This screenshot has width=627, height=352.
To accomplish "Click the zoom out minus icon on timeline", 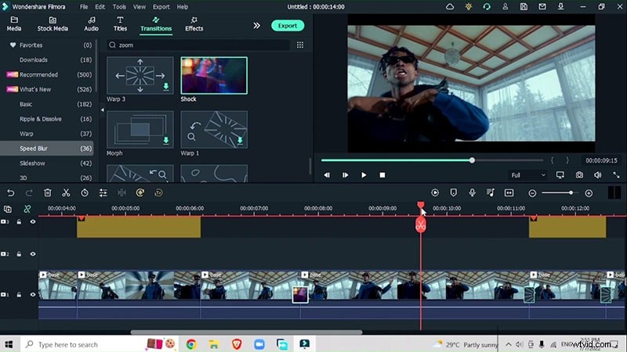I will click(x=532, y=193).
